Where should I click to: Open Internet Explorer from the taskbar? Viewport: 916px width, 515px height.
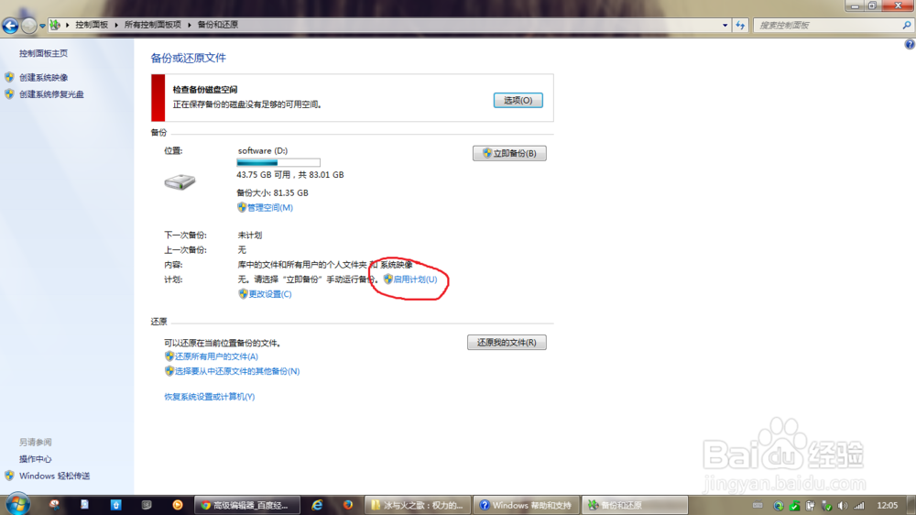coord(317,505)
